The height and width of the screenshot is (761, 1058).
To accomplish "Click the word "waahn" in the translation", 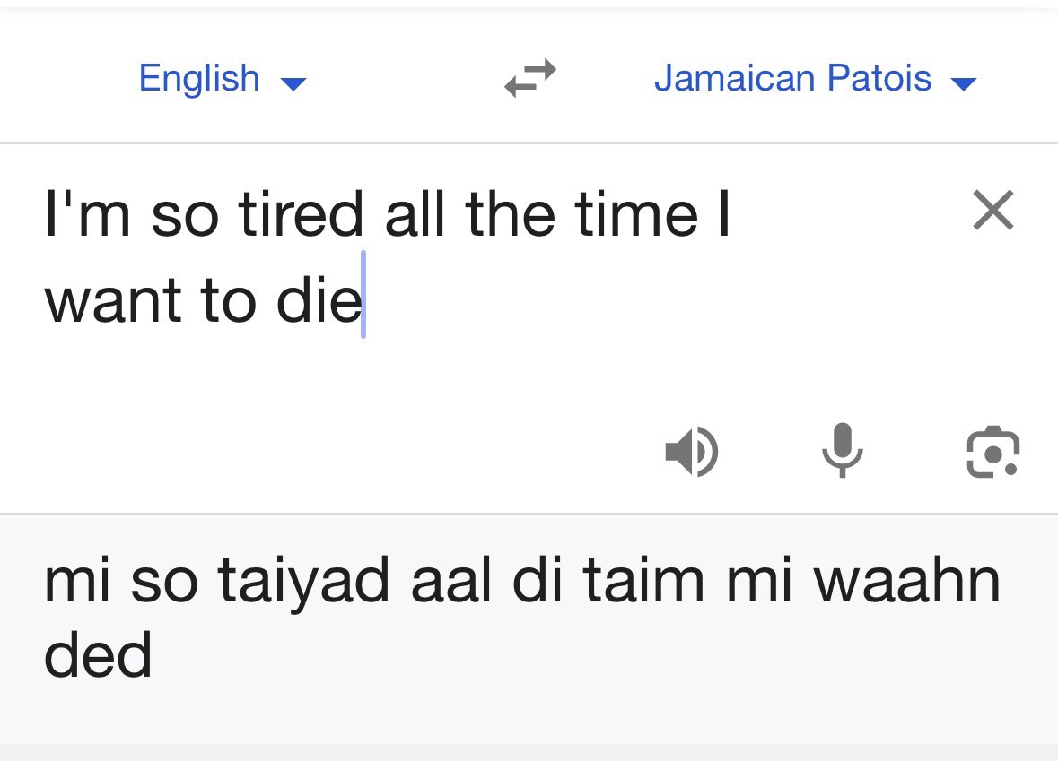I will click(906, 581).
